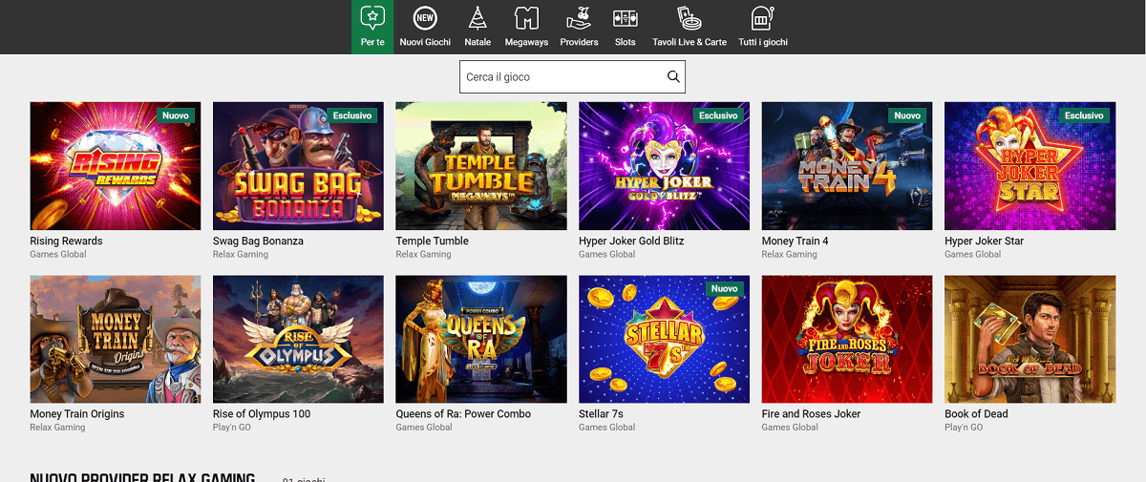The height and width of the screenshot is (482, 1146).
Task: Click the Swag Bag Bonanza title link
Action: click(x=258, y=241)
